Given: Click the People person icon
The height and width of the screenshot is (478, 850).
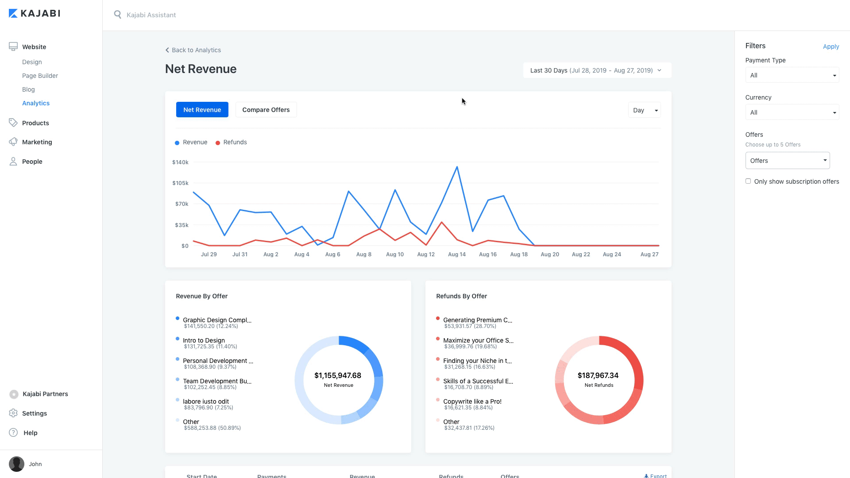Looking at the screenshot, I should point(13,162).
